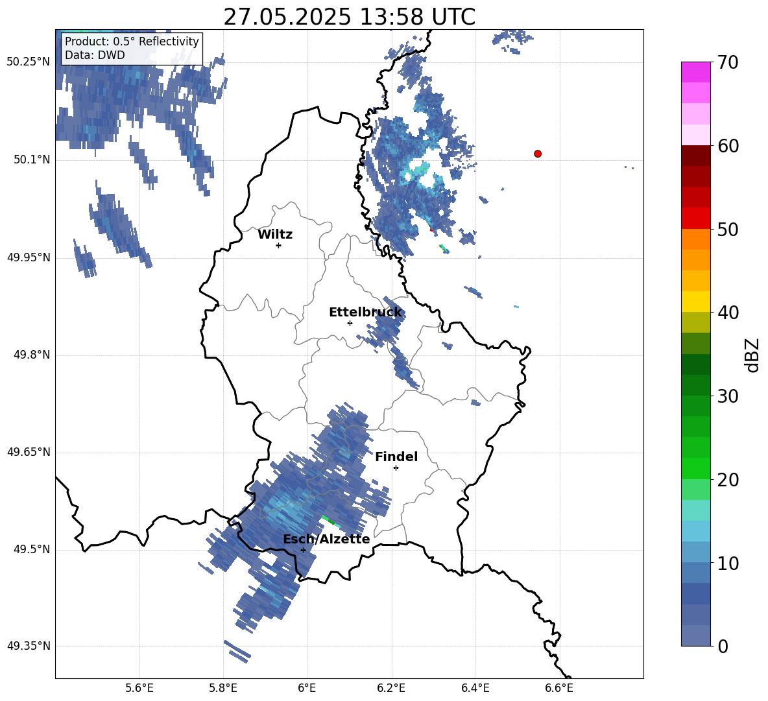Click the latitude label 49.5°N
Viewport: 768px width, 701px height.
tap(32, 549)
